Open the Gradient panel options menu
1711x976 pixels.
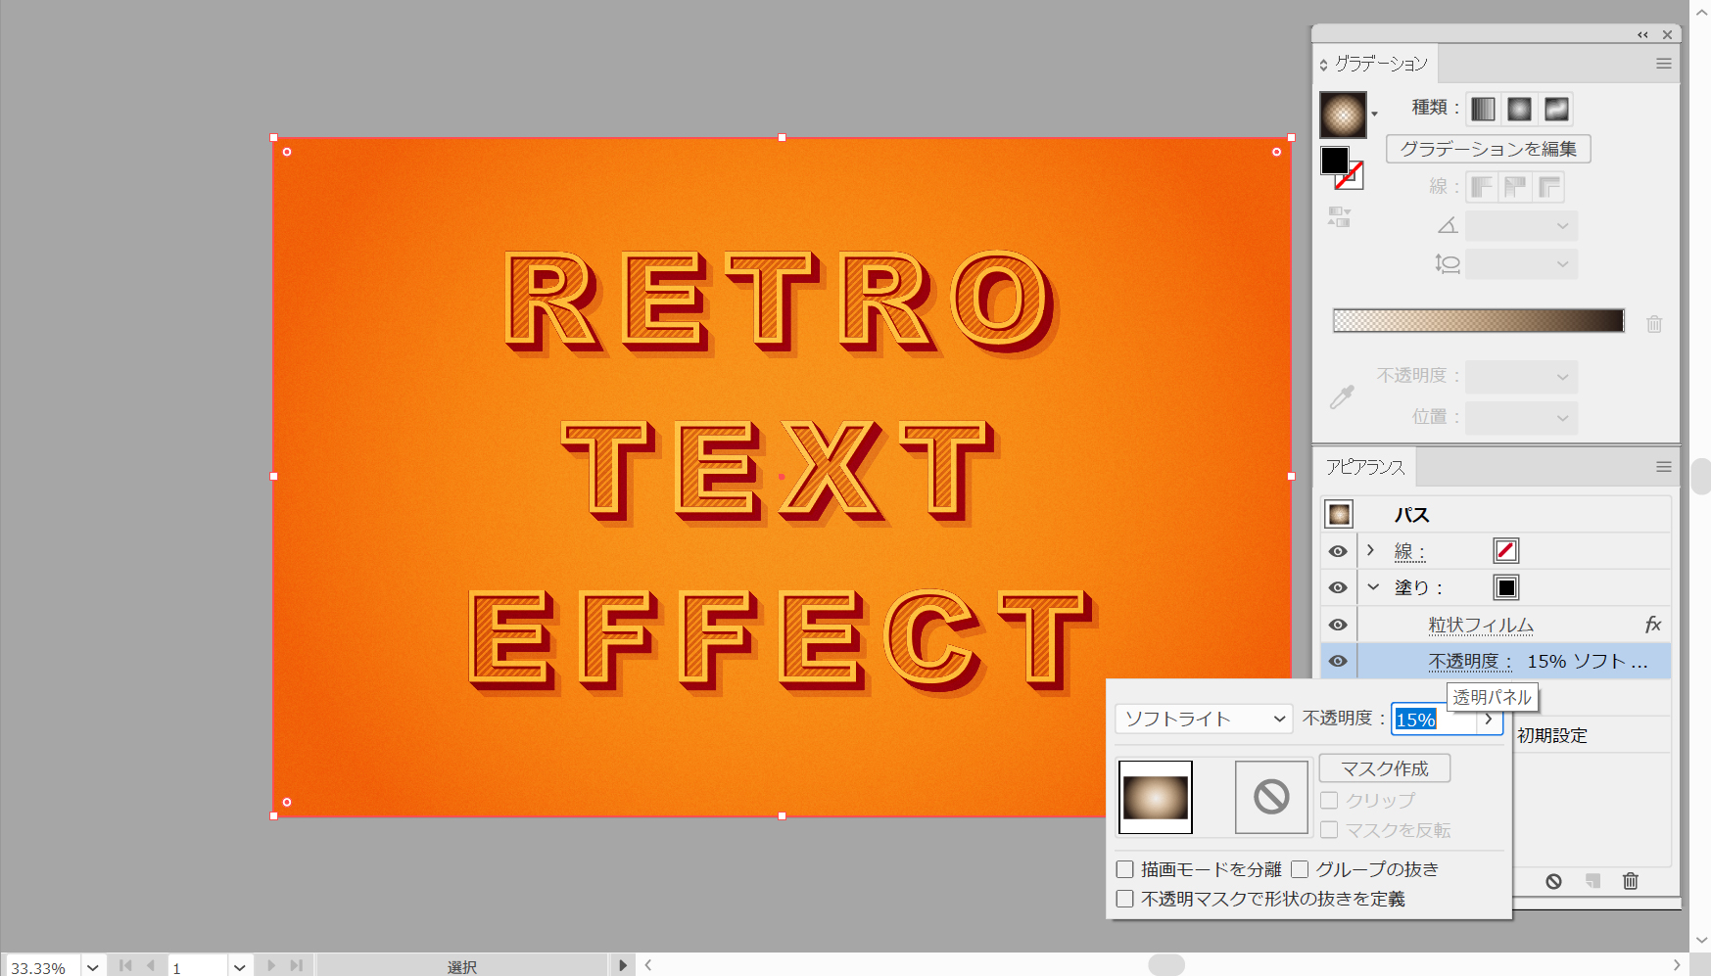1663,64
